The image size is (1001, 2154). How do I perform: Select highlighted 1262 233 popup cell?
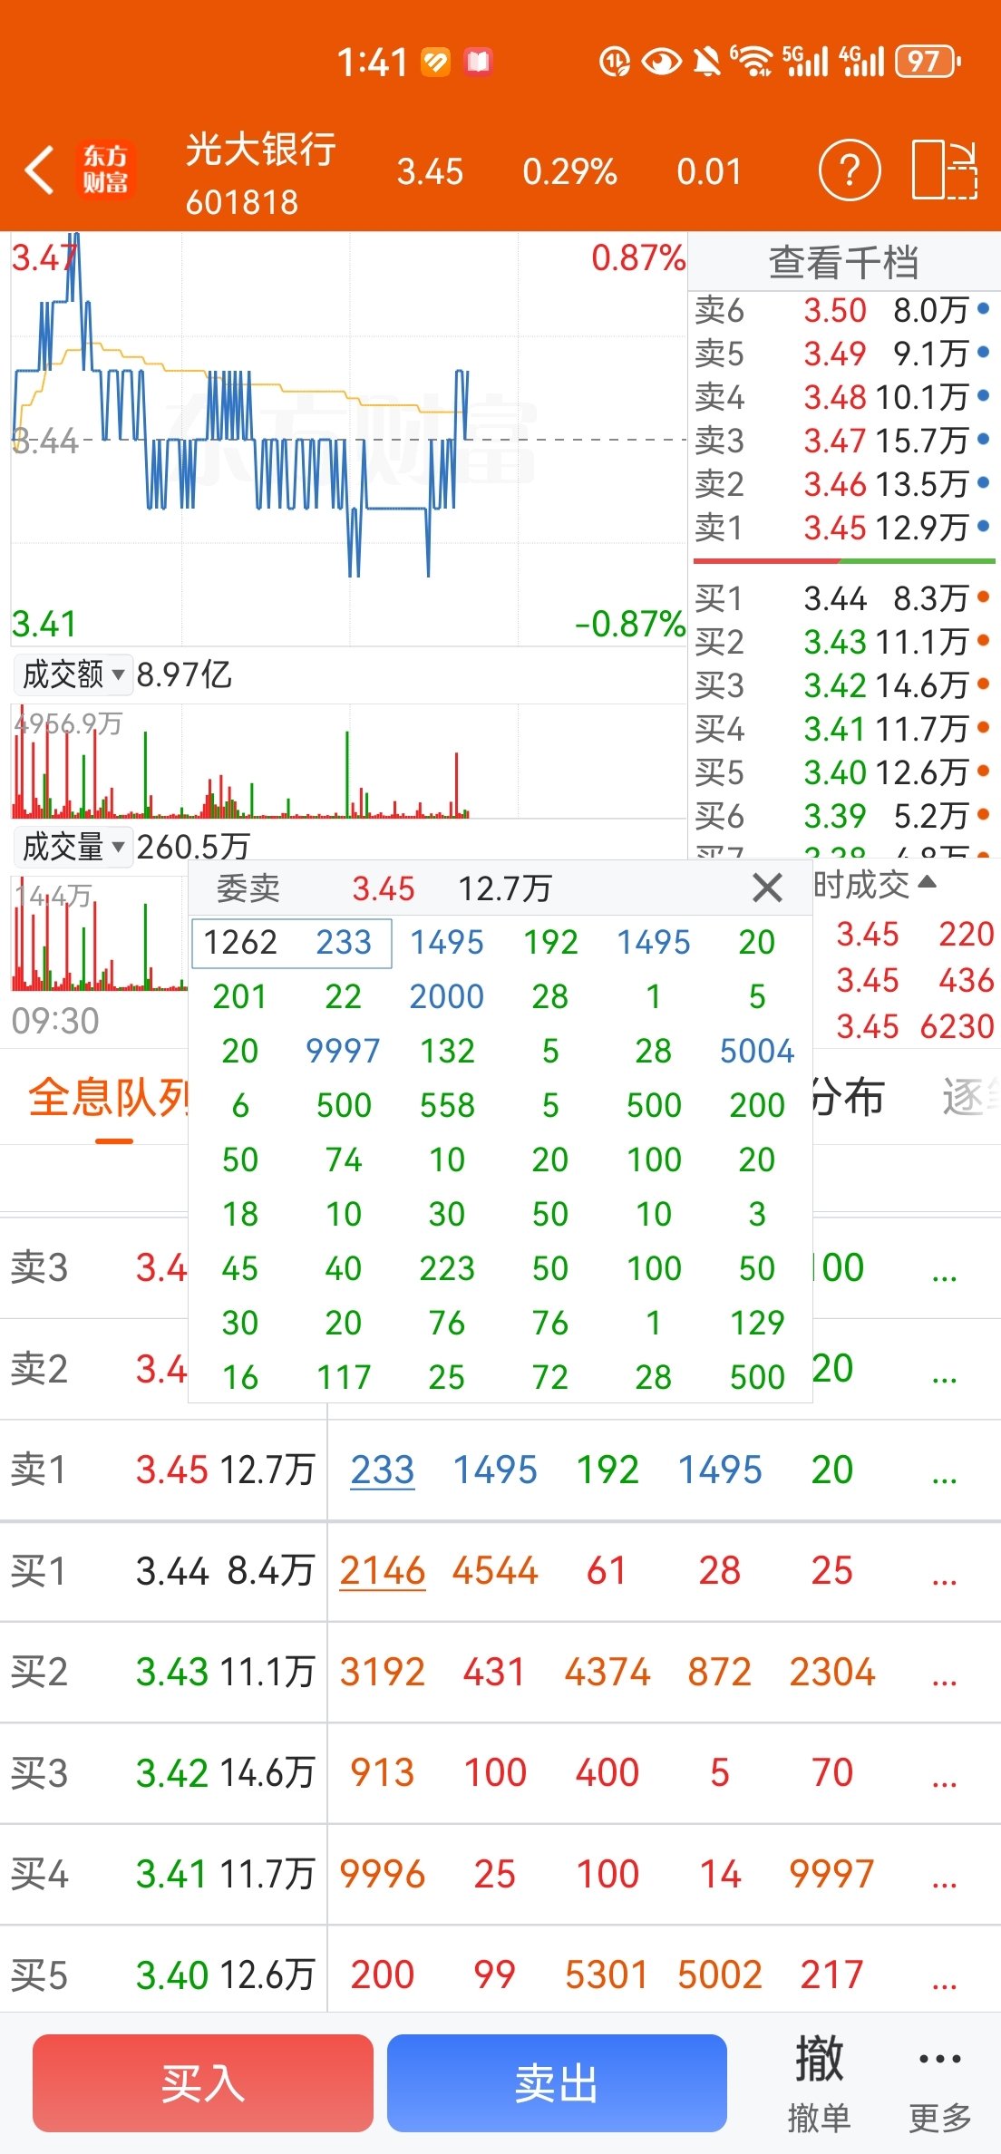pos(291,943)
